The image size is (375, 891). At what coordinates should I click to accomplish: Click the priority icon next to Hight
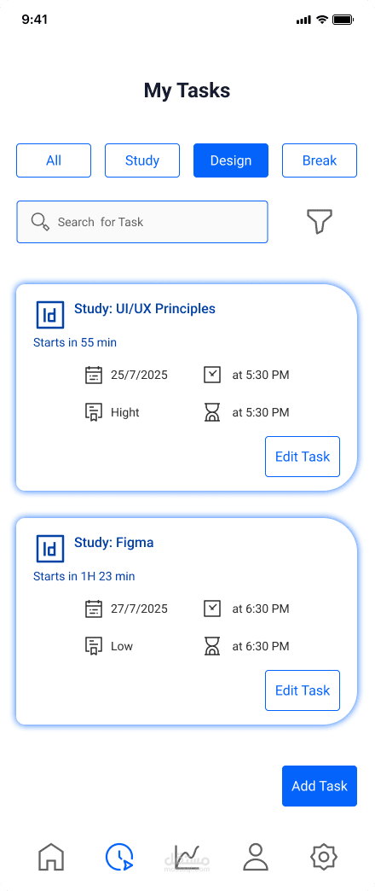pos(94,412)
